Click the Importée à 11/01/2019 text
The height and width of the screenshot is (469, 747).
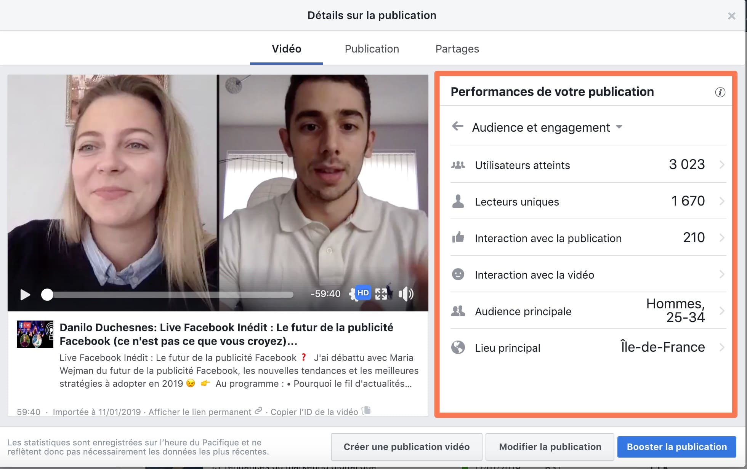pos(97,412)
